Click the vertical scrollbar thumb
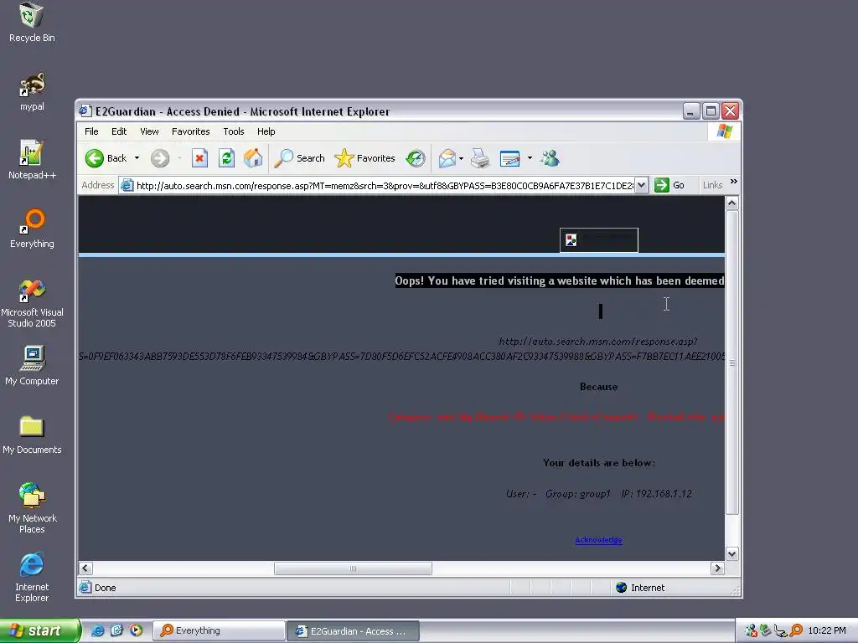Image resolution: width=858 pixels, height=643 pixels. point(732,363)
